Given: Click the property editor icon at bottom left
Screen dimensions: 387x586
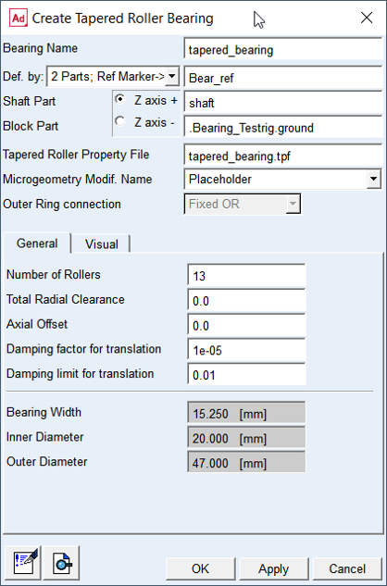Looking at the screenshot, I should pyautogui.click(x=24, y=563).
